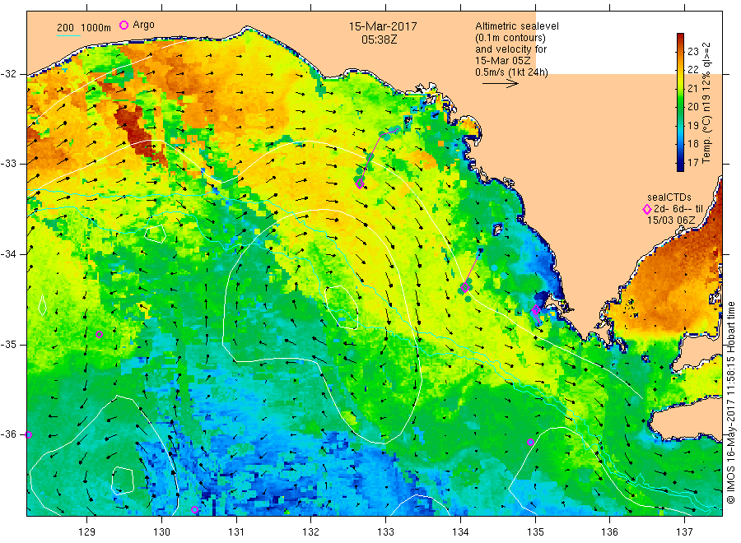741x543 pixels.
Task: Click the magenta Argo circle in the legend
Action: [x=123, y=25]
